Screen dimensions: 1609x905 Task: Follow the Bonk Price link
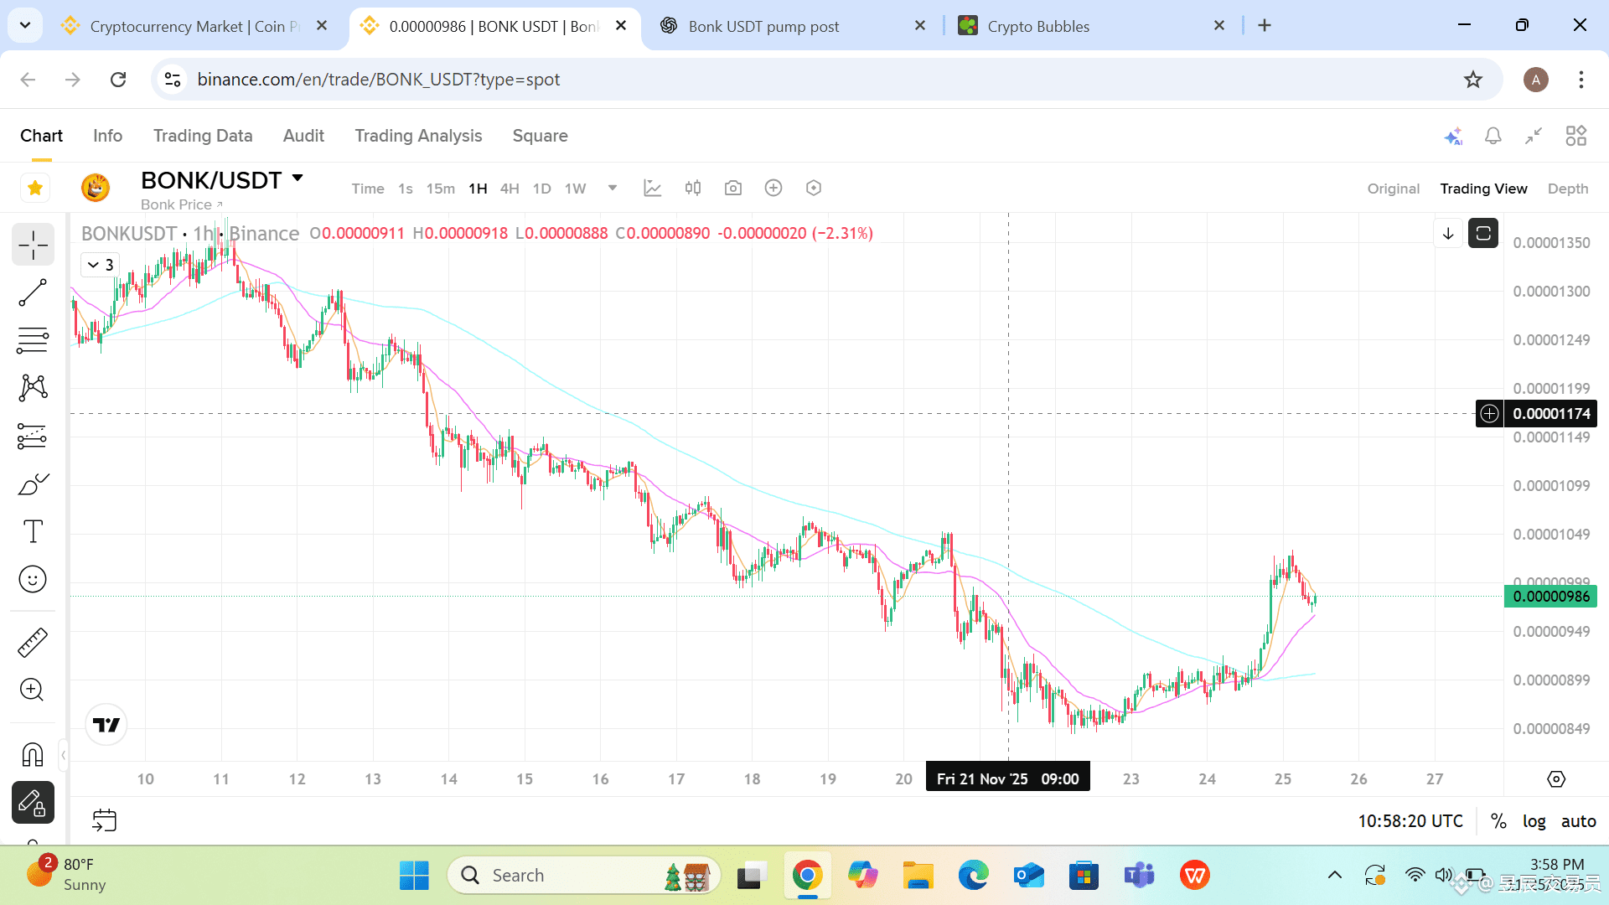pos(181,204)
